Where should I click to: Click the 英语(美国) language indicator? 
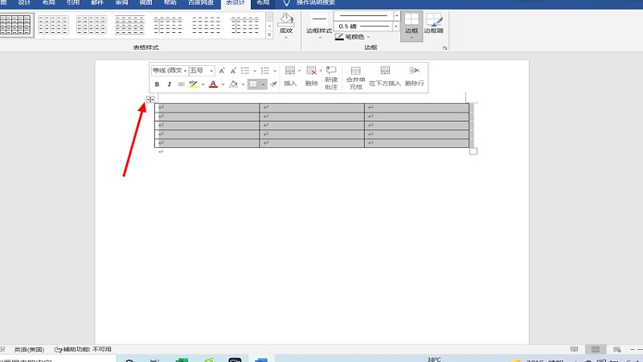[x=29, y=350]
